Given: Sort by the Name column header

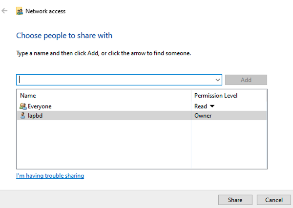Looking at the screenshot, I should click(x=28, y=96).
